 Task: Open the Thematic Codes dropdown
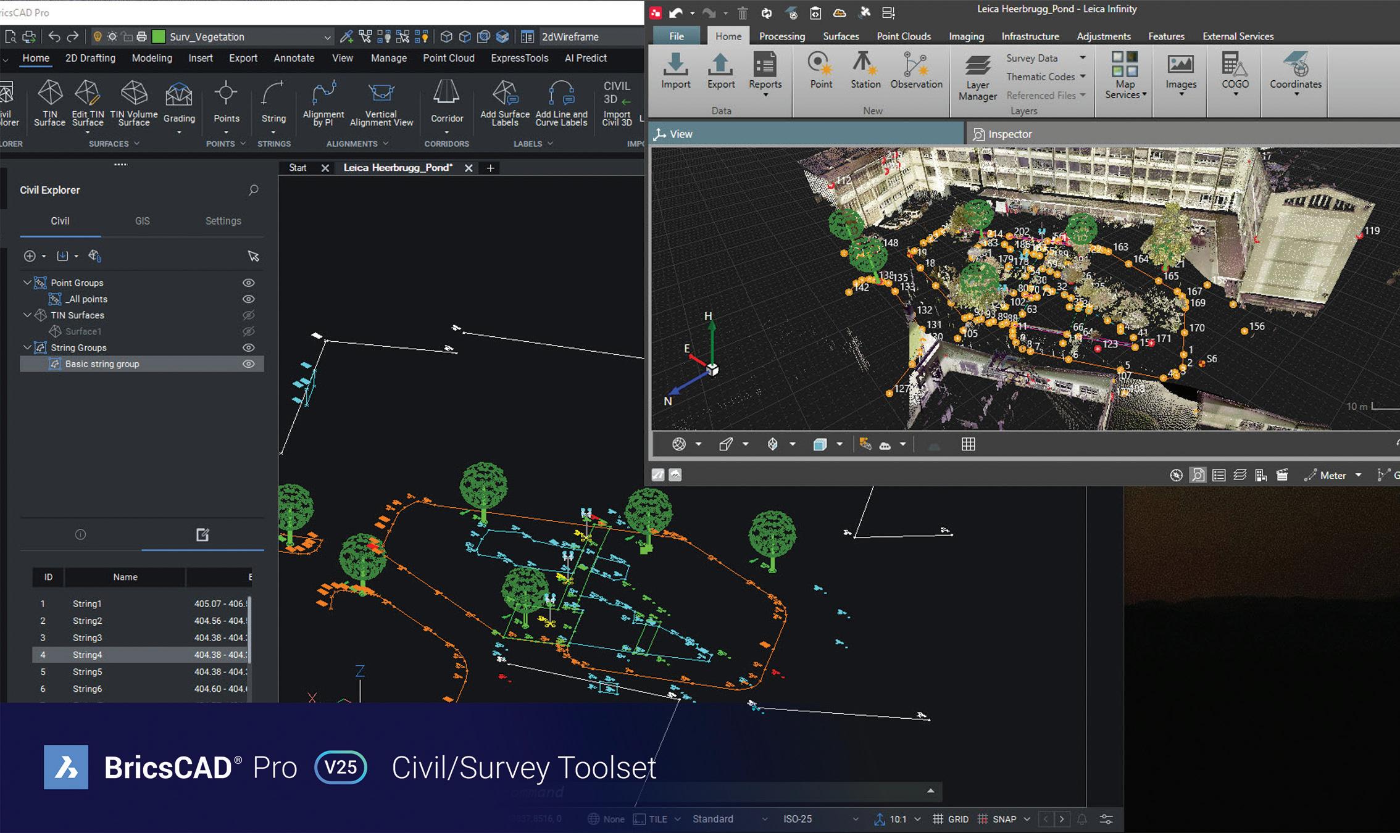pos(1083,77)
